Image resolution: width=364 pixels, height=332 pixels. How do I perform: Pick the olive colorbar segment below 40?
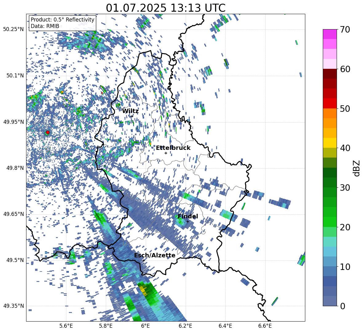click(330, 153)
